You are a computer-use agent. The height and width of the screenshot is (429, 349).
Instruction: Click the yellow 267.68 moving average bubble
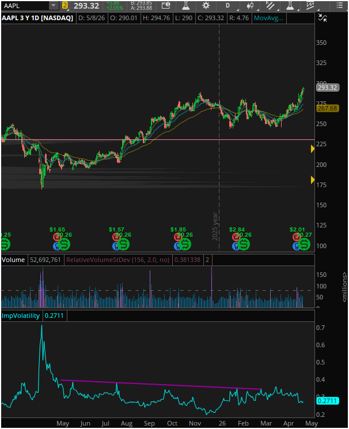[x=328, y=108]
